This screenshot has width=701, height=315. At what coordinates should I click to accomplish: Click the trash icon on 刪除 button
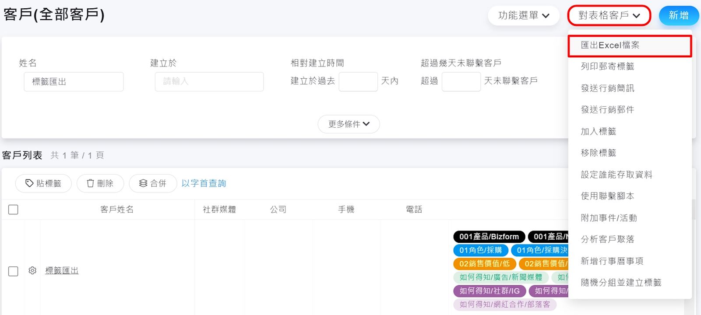click(90, 183)
